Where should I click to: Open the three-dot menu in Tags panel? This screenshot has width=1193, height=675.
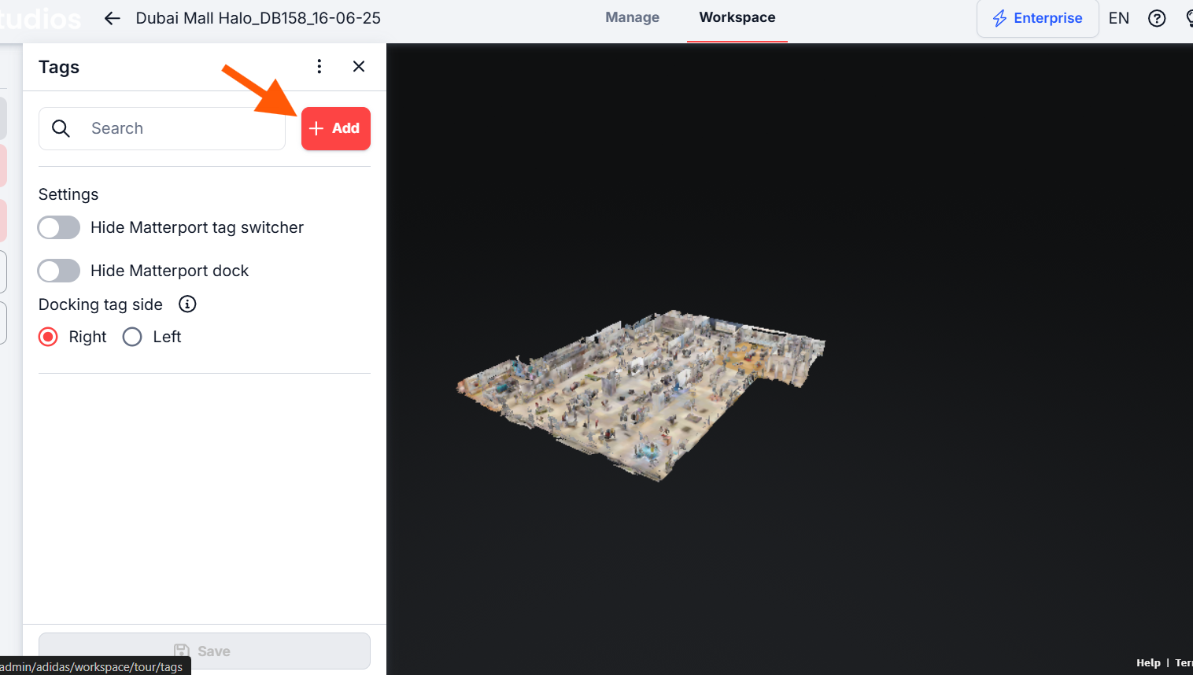point(319,67)
